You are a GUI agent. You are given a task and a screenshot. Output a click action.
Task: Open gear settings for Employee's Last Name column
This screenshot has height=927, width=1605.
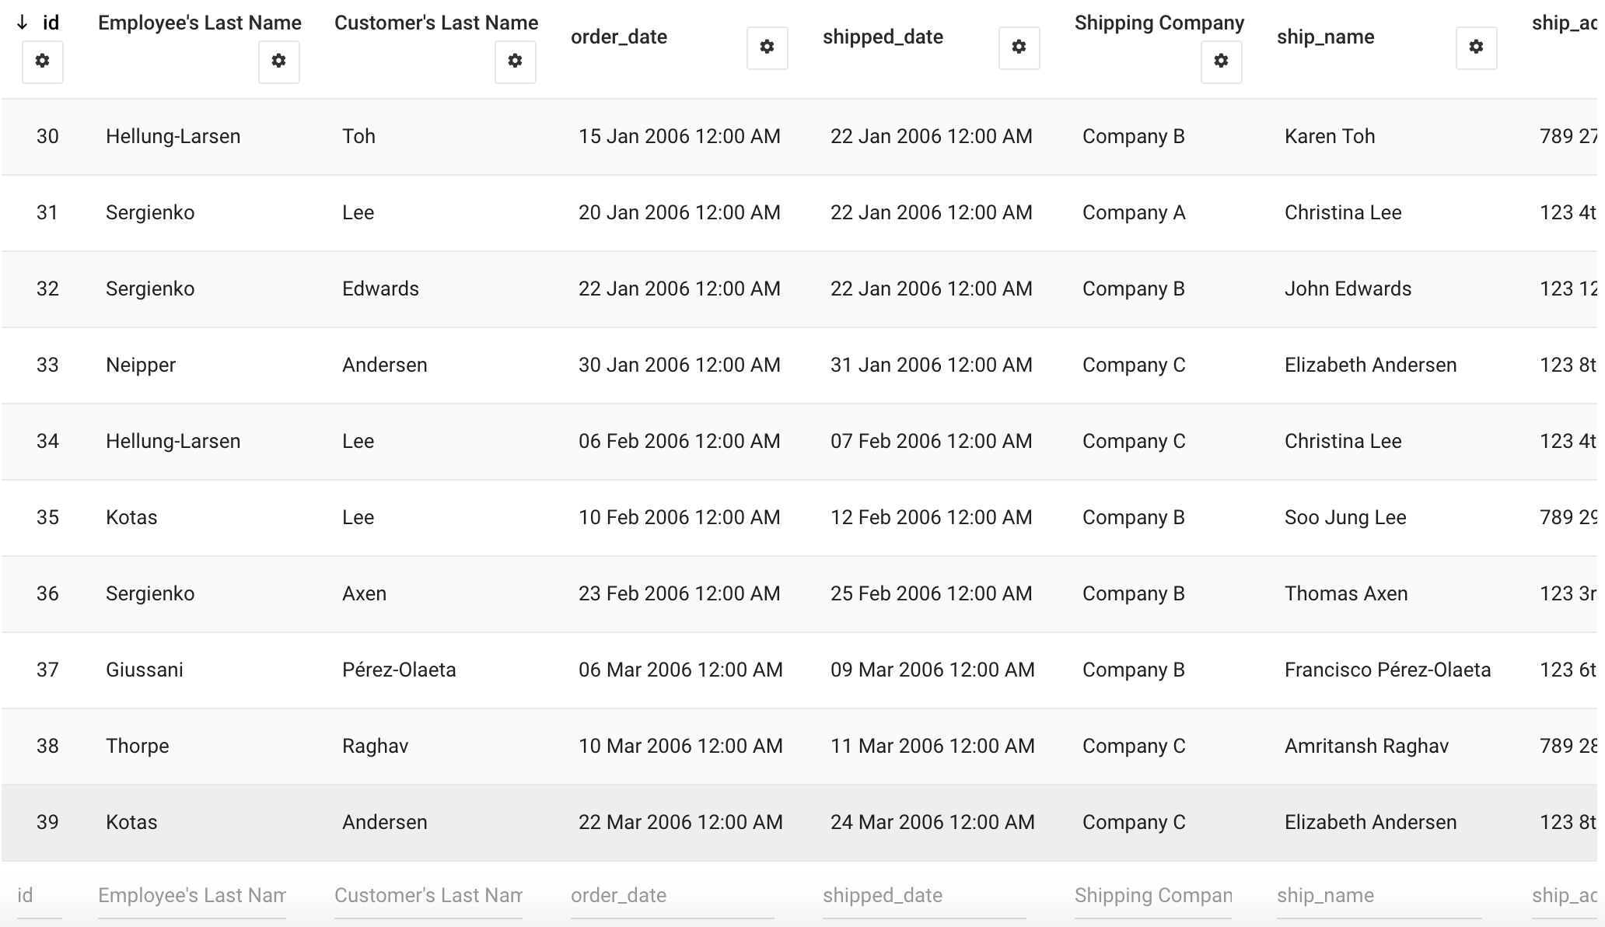tap(279, 61)
